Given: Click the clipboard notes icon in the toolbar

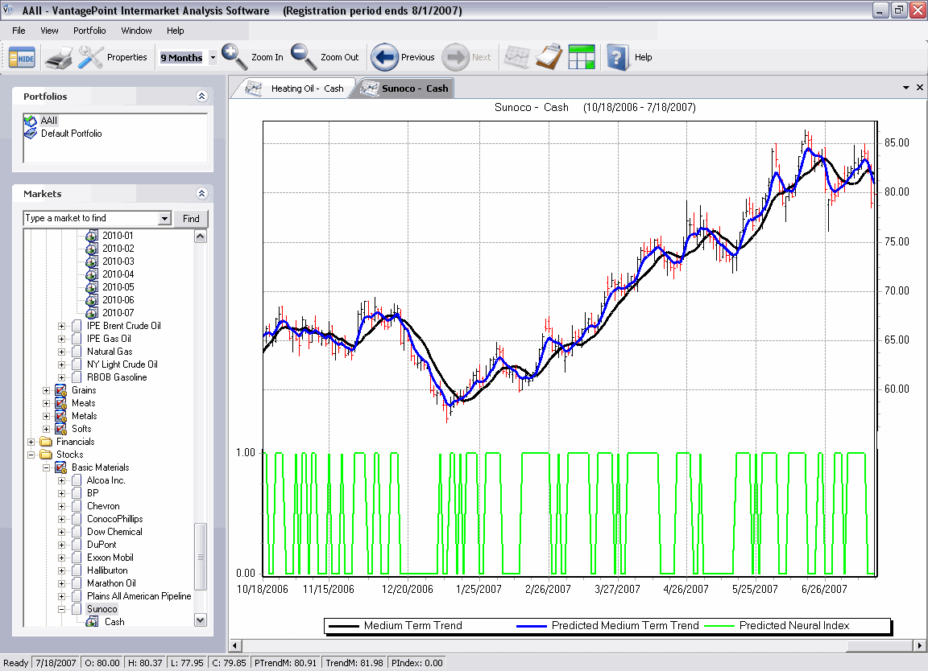Looking at the screenshot, I should coord(548,57).
